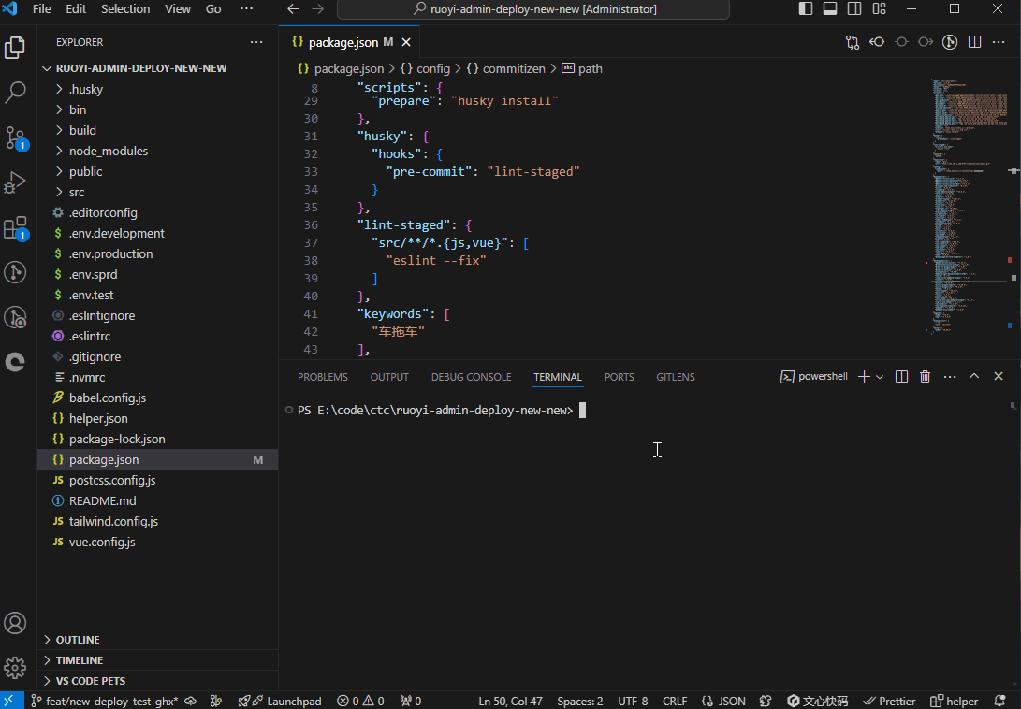
Task: Open the Edit menu
Action: tap(76, 9)
